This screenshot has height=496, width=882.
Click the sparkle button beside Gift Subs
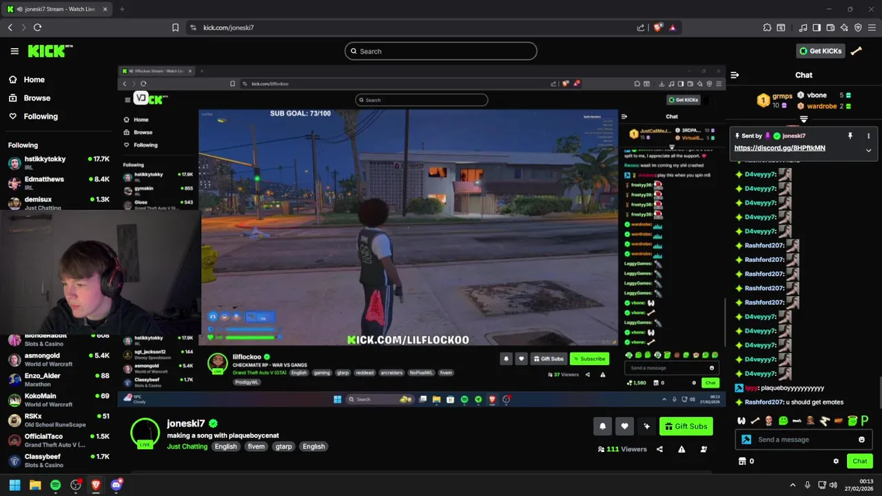pos(646,426)
